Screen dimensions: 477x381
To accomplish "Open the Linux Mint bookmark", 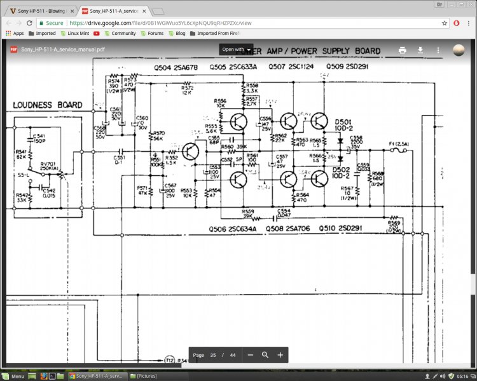I will (76, 33).
